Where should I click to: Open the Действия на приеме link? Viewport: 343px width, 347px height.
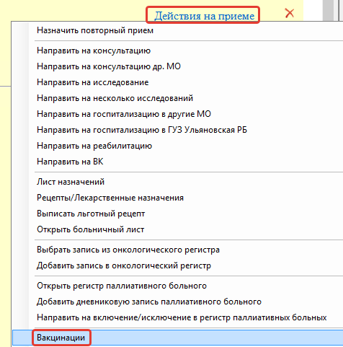(204, 16)
